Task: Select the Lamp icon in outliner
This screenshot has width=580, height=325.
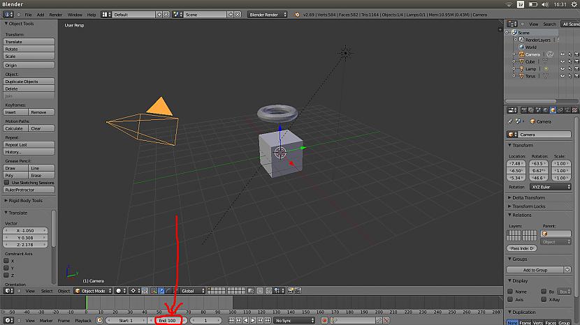Action: 521,68
